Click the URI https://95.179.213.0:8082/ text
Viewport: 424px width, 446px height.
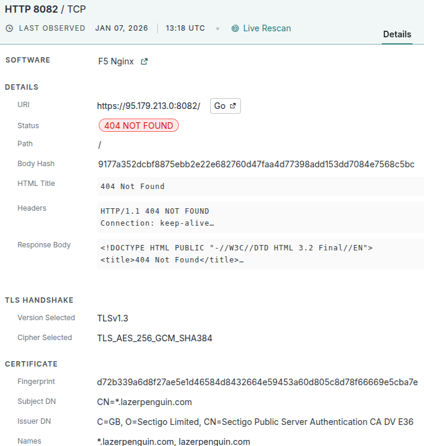[x=148, y=106]
